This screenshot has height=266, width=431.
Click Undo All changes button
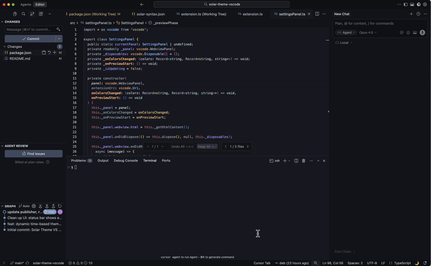(x=182, y=146)
